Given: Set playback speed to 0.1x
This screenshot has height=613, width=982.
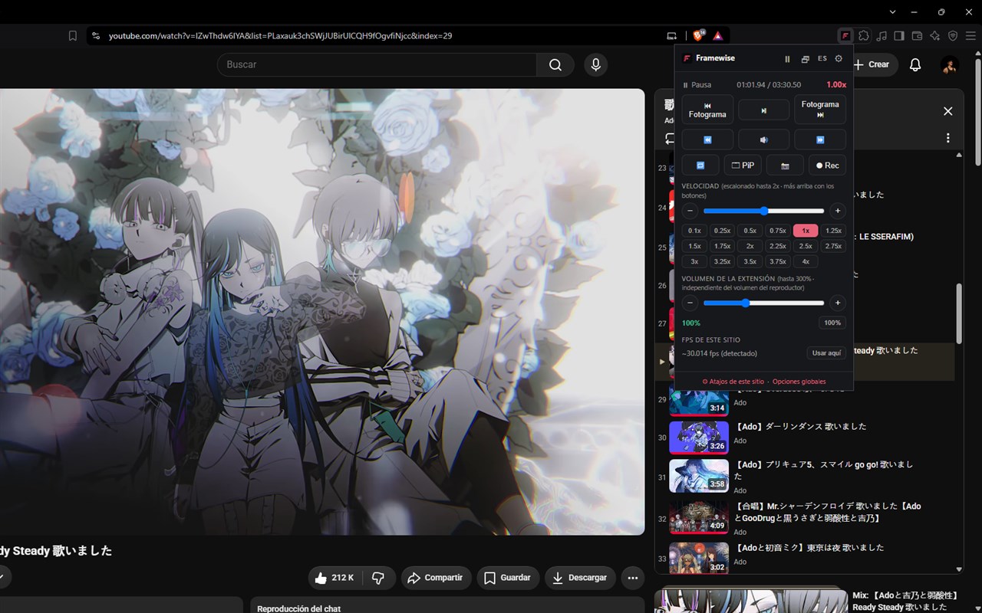Looking at the screenshot, I should (x=694, y=231).
